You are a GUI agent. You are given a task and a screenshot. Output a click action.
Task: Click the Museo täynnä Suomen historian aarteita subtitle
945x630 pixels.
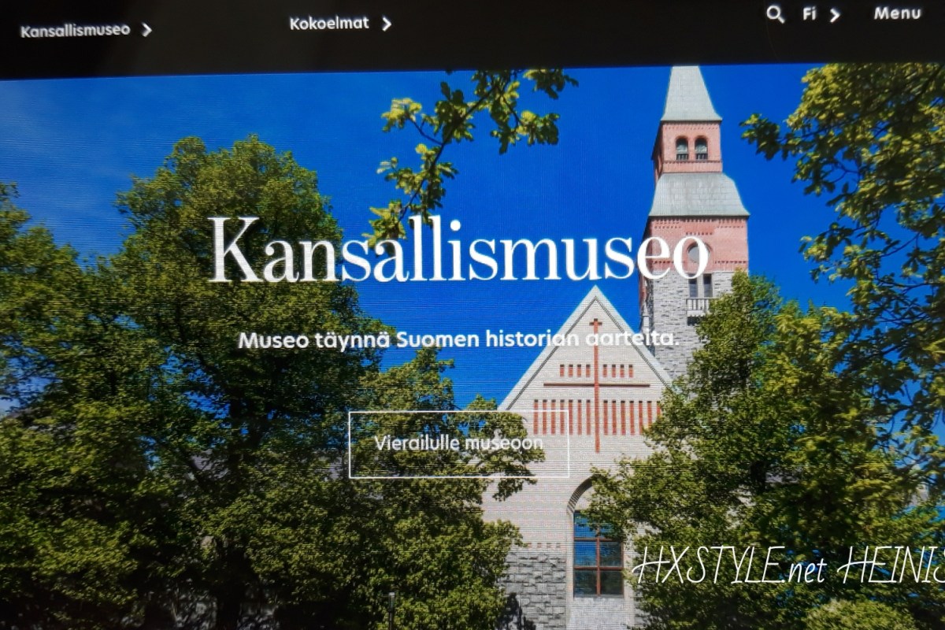click(x=458, y=341)
